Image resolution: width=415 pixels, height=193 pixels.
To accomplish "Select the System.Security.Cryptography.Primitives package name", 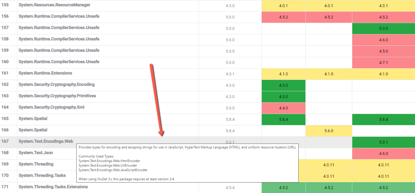I will tap(57, 96).
